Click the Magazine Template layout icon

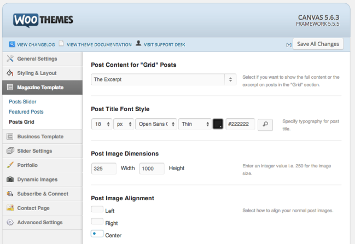coord(10,87)
